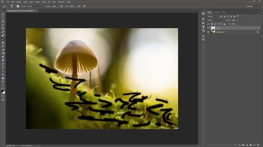The image size is (263, 147).
Task: Select the Gradient tool
Action: coord(3,53)
